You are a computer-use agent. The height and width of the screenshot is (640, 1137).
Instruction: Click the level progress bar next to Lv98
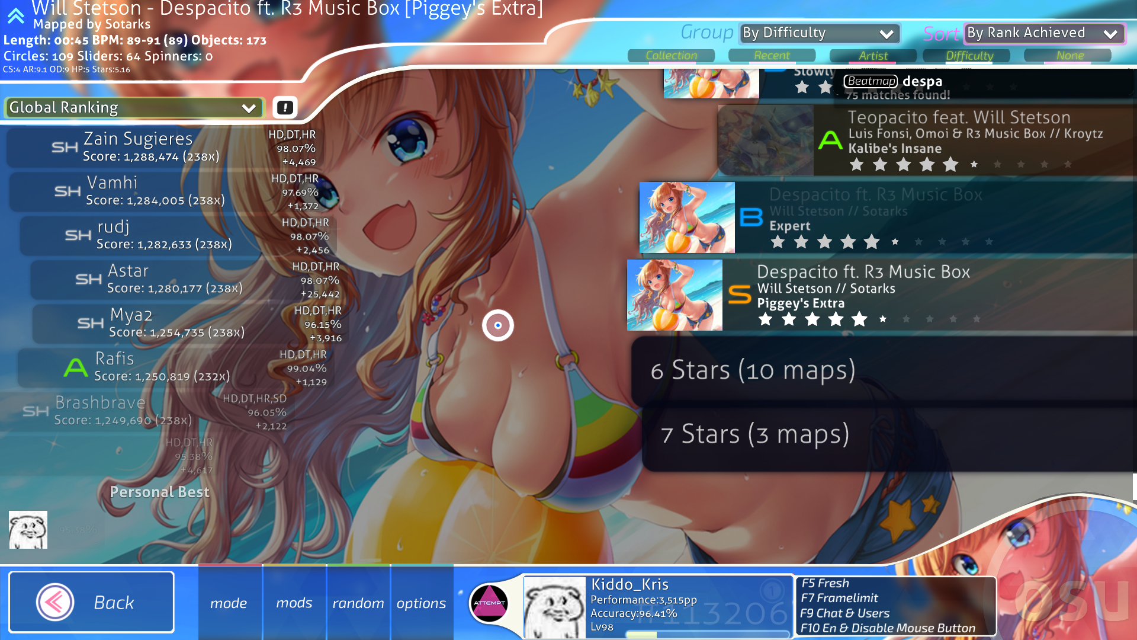pyautogui.click(x=708, y=634)
